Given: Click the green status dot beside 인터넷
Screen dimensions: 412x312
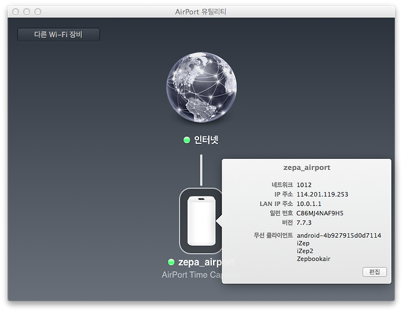Looking at the screenshot, I should click(x=187, y=140).
